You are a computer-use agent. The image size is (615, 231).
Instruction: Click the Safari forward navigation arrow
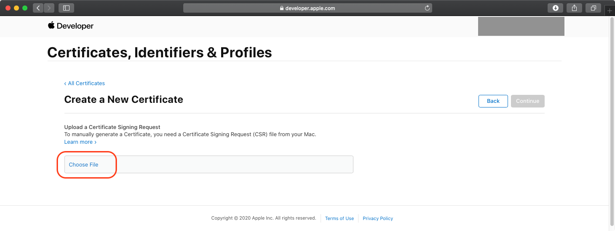pos(49,8)
